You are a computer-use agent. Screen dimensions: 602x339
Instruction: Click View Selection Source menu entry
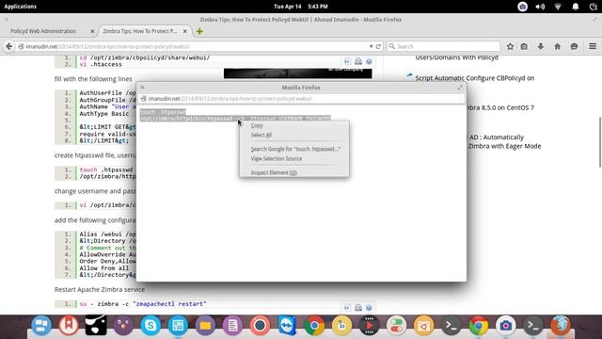click(x=276, y=158)
